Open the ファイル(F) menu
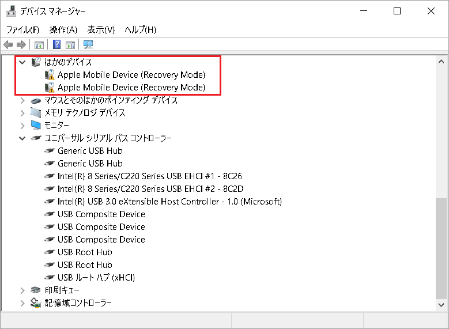449x329 pixels. [x=23, y=30]
